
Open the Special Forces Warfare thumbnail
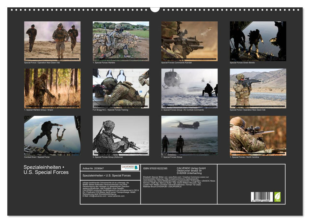pyautogui.click(x=120, y=41)
